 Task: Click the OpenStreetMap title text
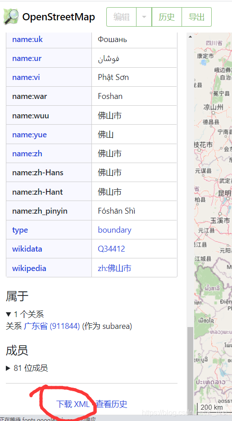(x=59, y=17)
